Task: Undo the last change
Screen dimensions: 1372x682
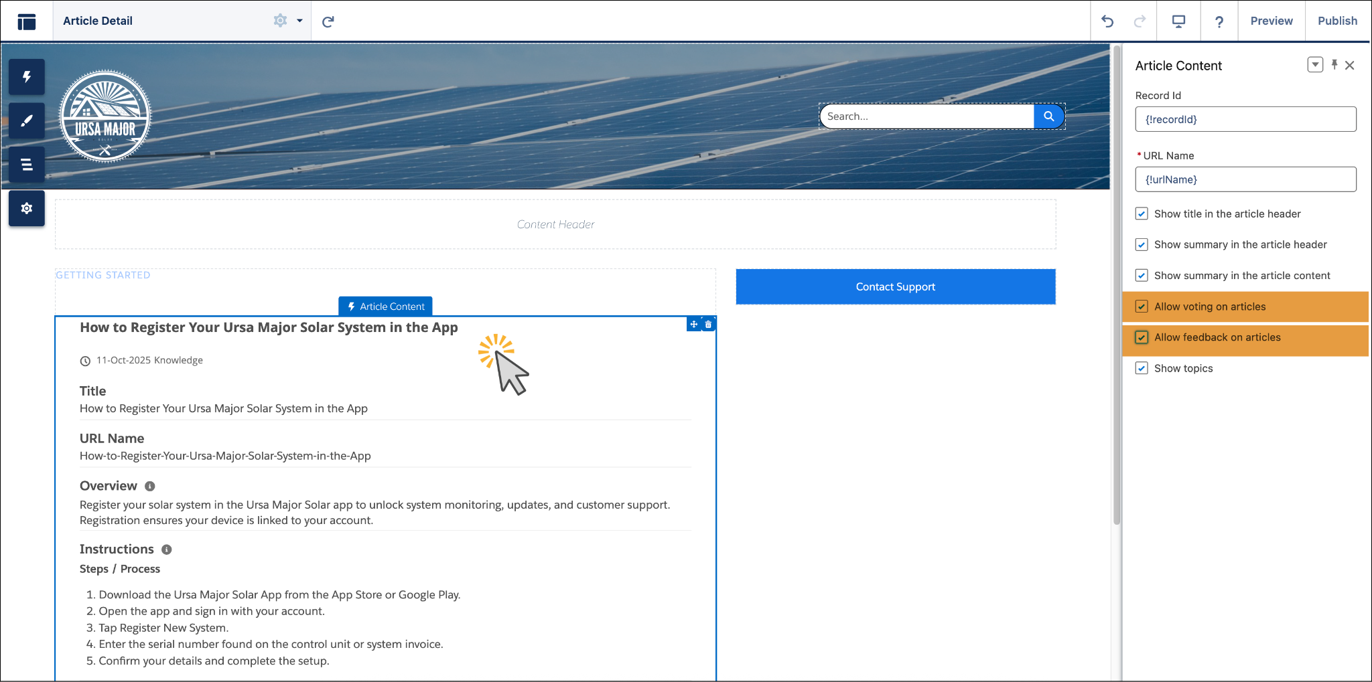Action: (x=1107, y=21)
